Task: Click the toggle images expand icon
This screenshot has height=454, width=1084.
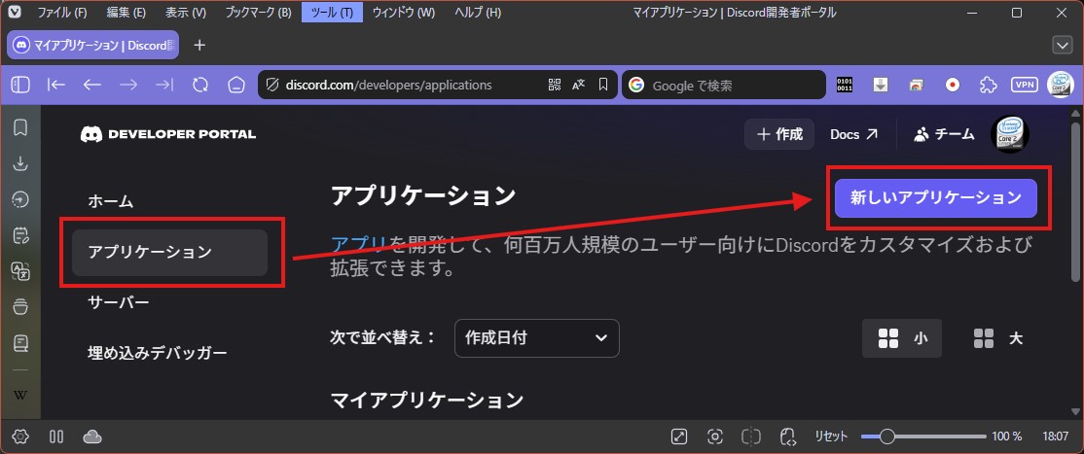Action: [x=679, y=437]
